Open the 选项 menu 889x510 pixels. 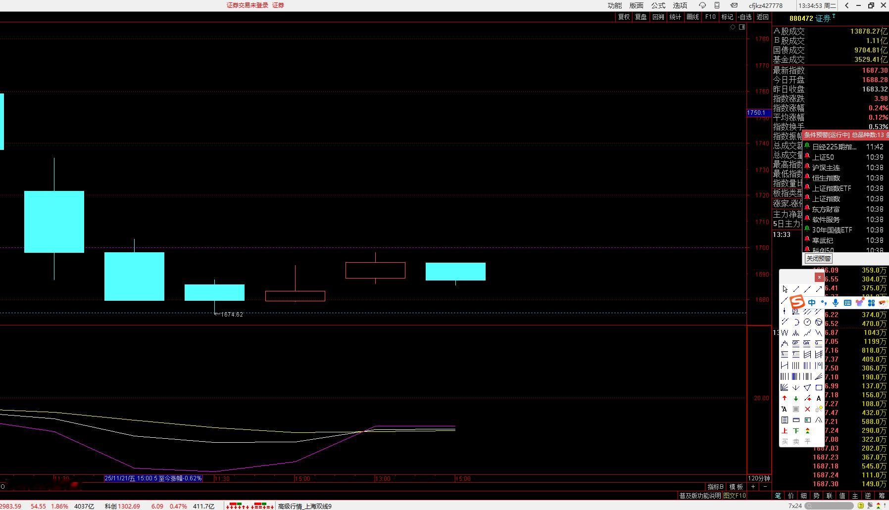[x=680, y=5]
